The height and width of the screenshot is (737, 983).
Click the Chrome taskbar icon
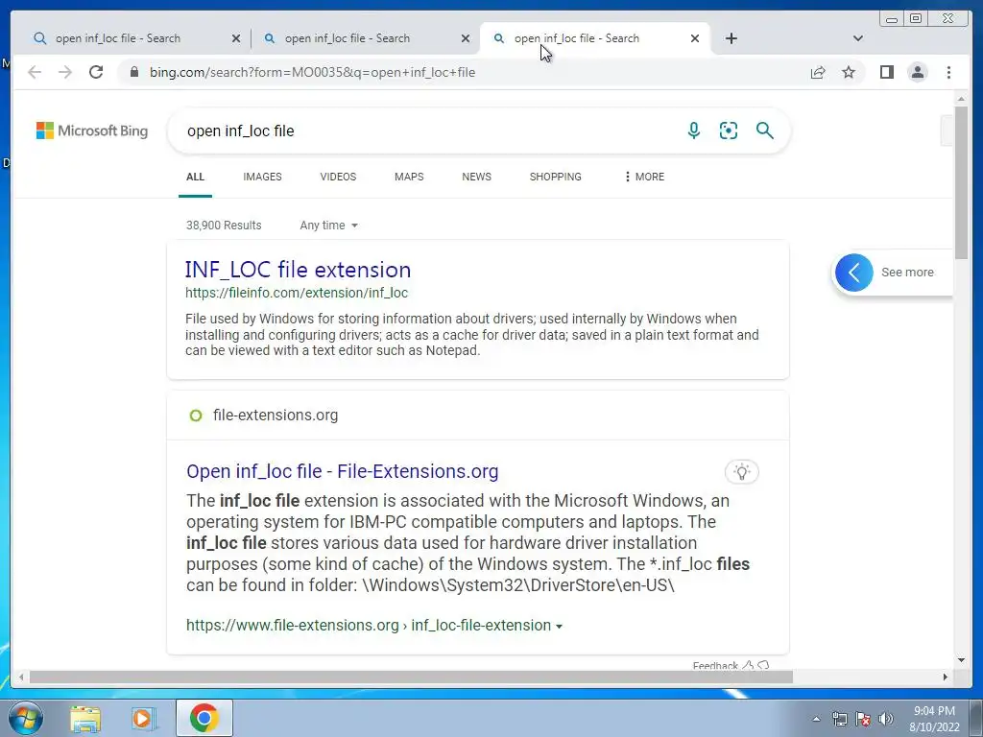(204, 718)
